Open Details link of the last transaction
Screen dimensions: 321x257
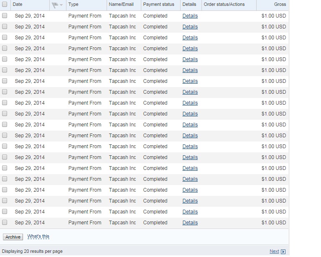point(190,223)
